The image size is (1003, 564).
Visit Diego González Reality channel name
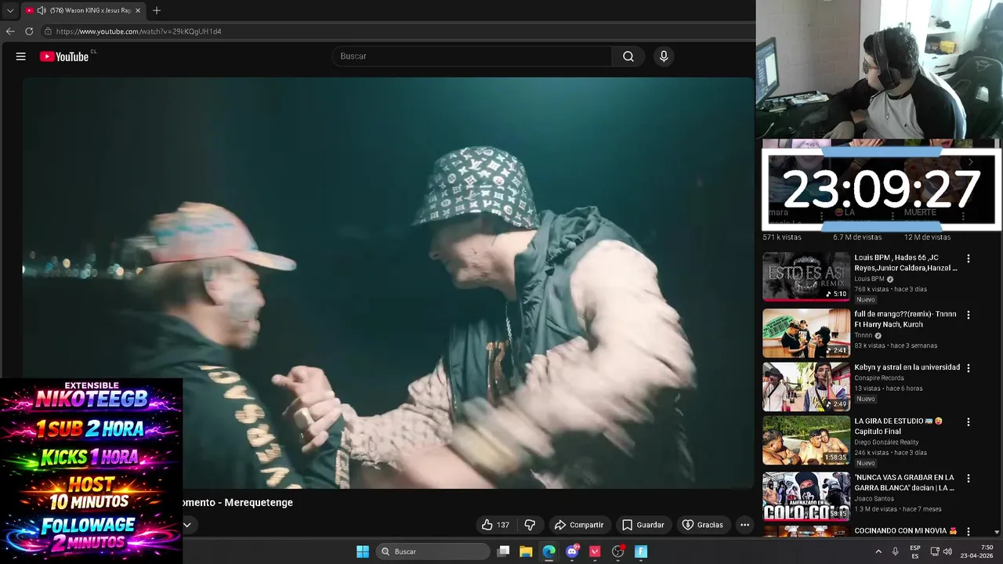pyautogui.click(x=886, y=442)
